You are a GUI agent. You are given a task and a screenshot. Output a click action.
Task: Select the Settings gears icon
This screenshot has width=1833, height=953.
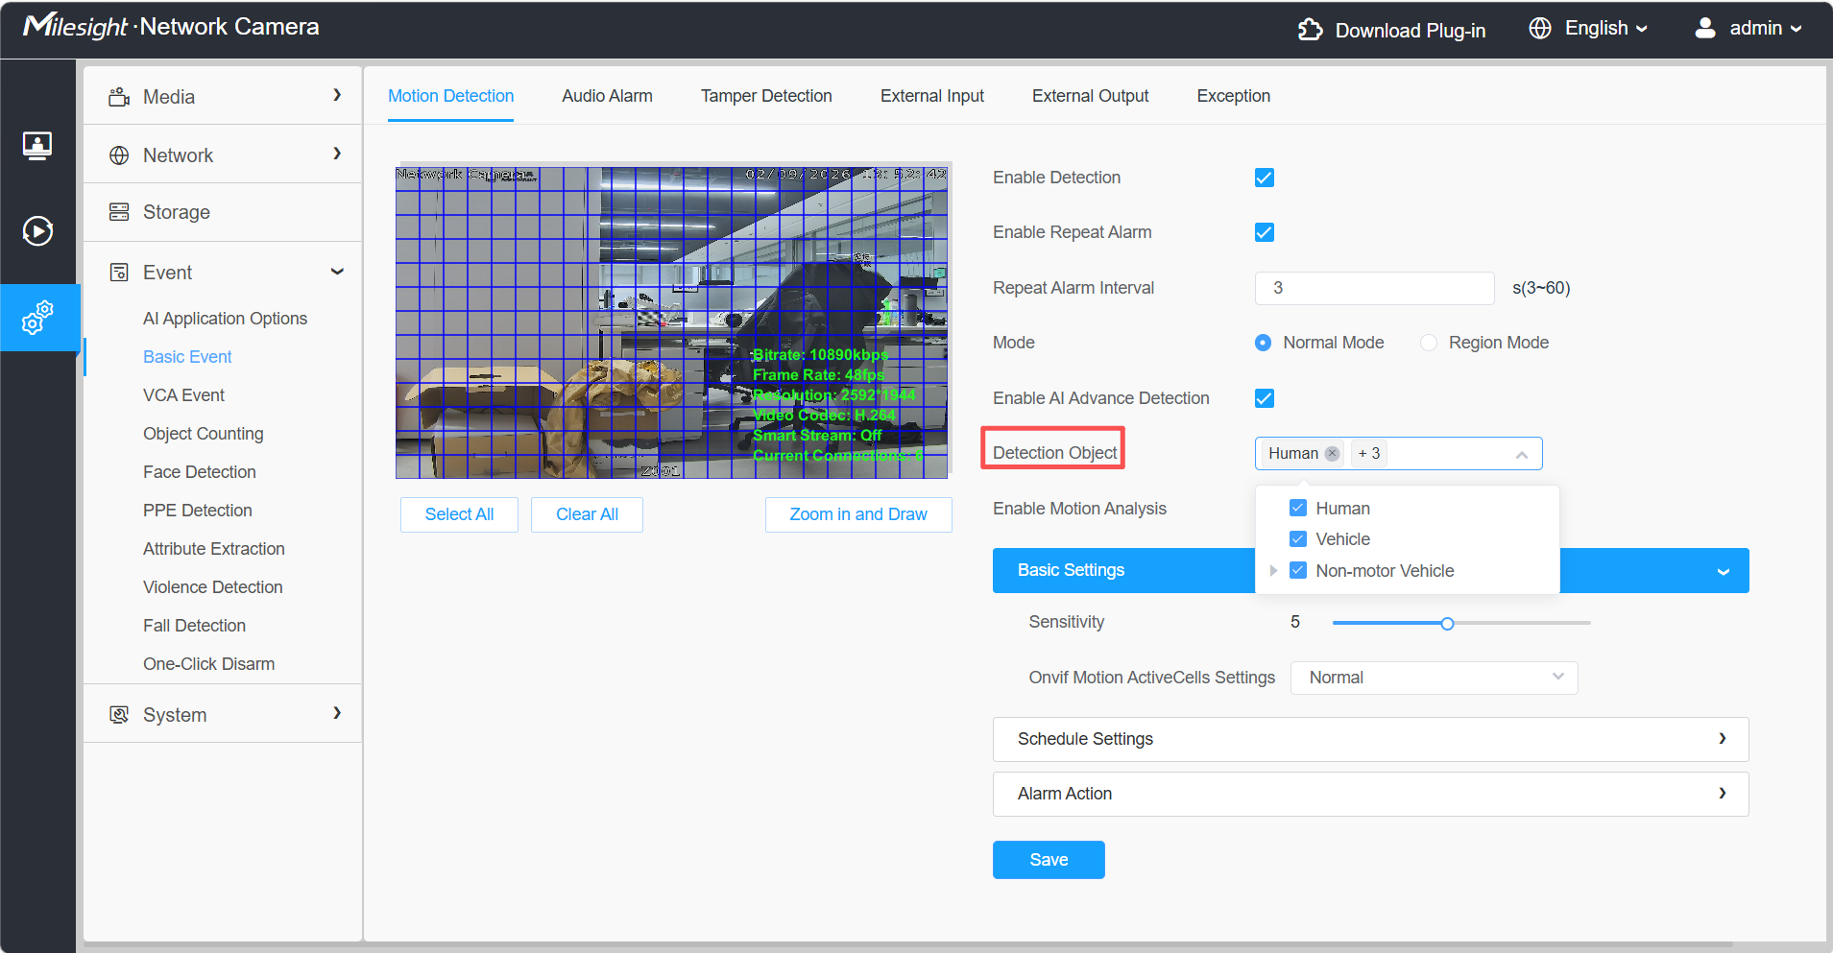pyautogui.click(x=37, y=318)
